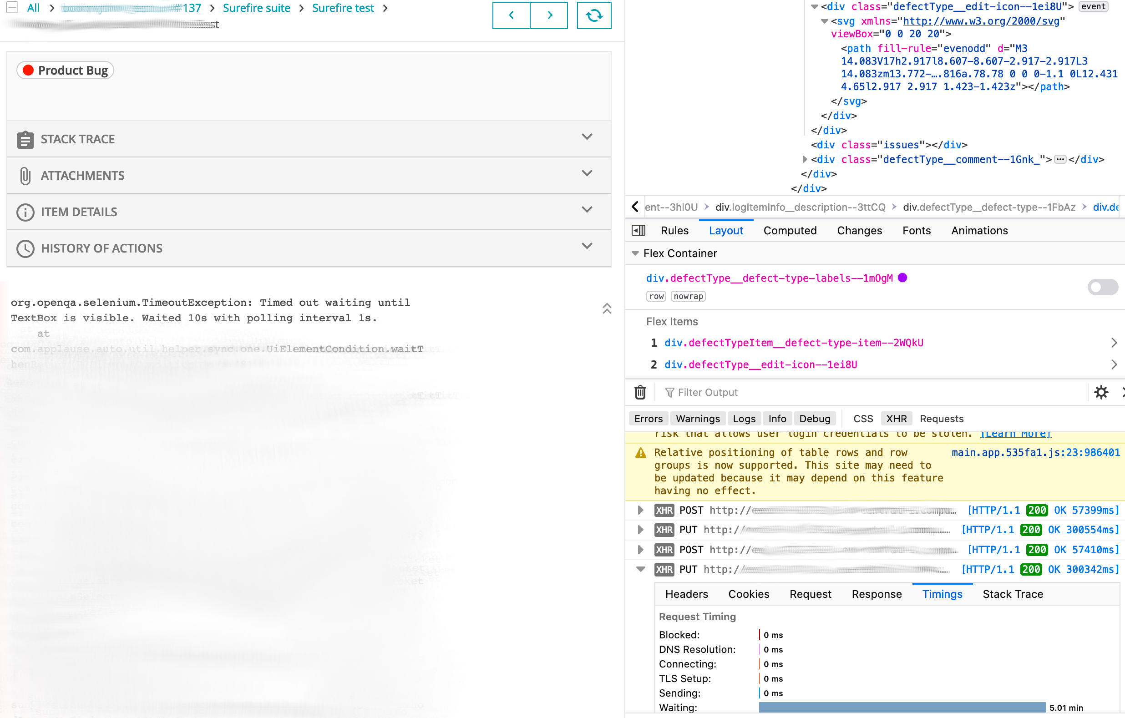
Task: Collapse the Flex Container section
Action: click(x=635, y=253)
